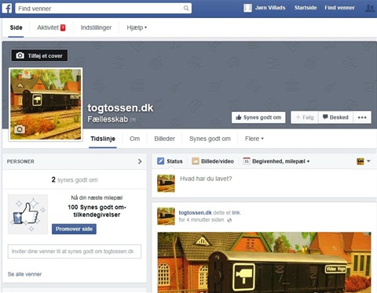Focus the invite friends input field

click(75, 251)
